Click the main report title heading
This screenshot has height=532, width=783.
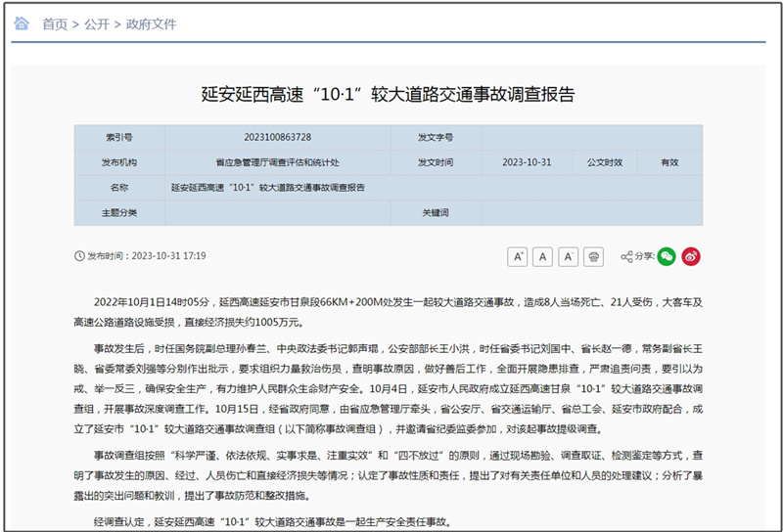[388, 94]
